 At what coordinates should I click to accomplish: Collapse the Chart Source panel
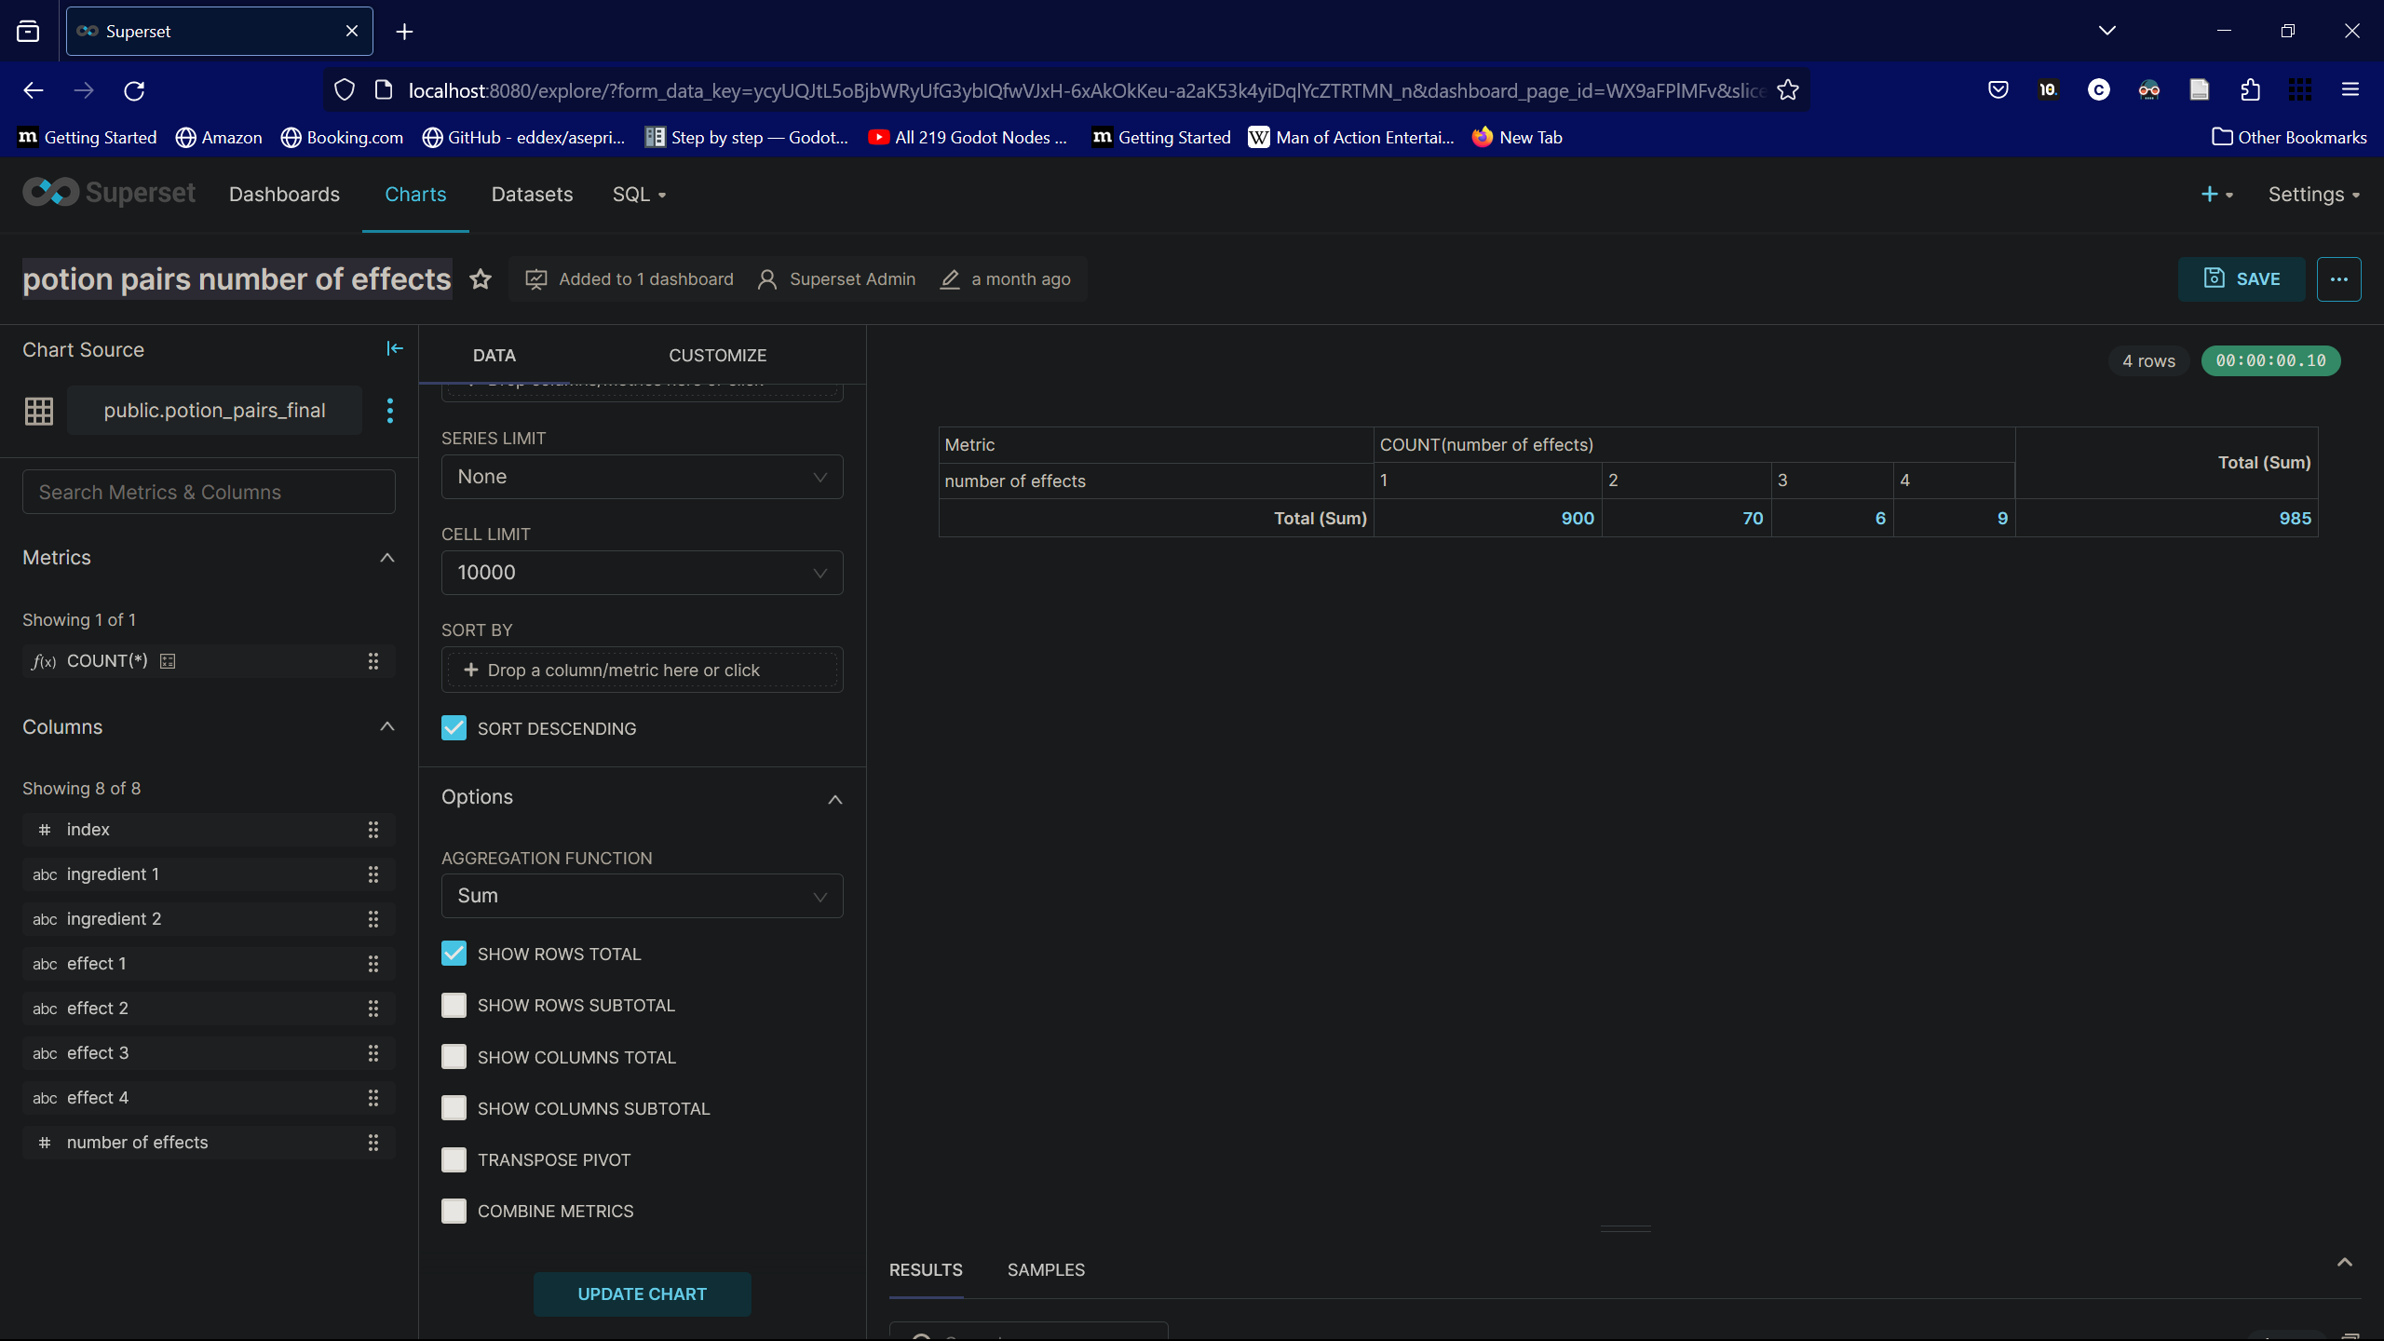pyautogui.click(x=395, y=348)
